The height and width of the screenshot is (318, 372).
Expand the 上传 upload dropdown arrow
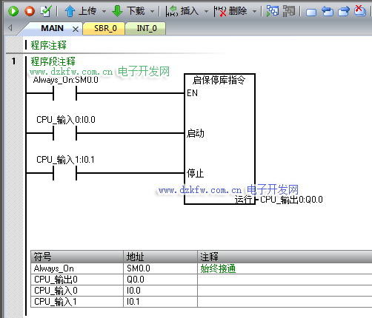(x=104, y=11)
